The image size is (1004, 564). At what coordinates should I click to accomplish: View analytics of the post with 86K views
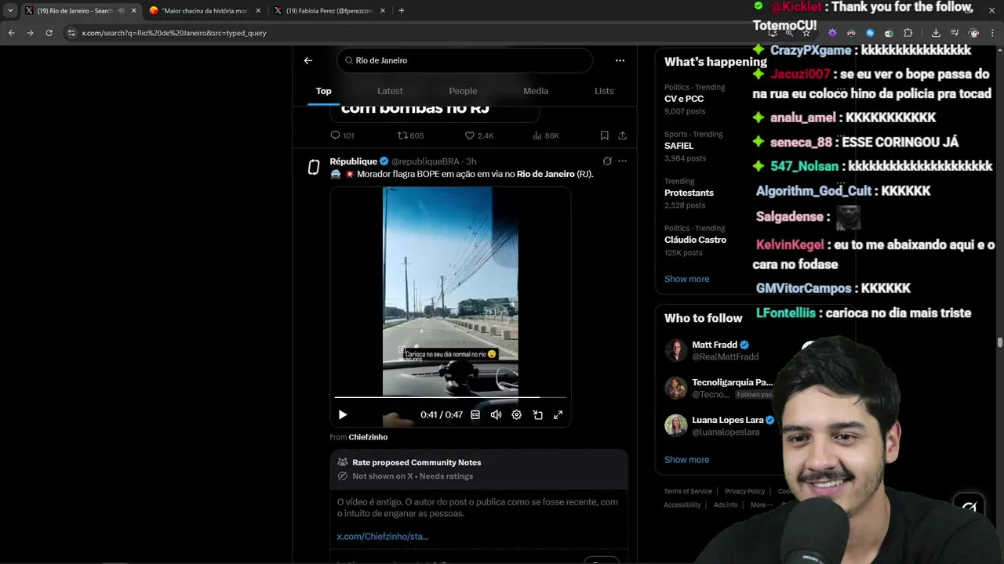pos(545,136)
